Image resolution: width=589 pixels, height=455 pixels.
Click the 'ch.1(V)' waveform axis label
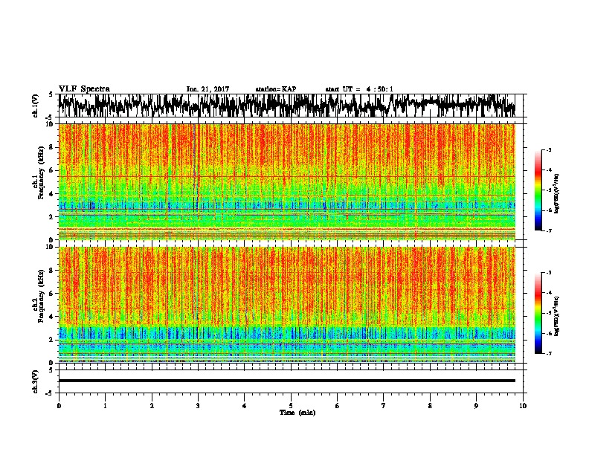(x=36, y=106)
